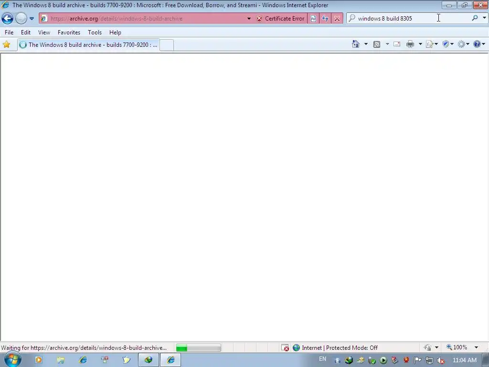Image resolution: width=489 pixels, height=367 pixels.
Task: Click the blocked content status bar icon
Action: [x=285, y=348]
